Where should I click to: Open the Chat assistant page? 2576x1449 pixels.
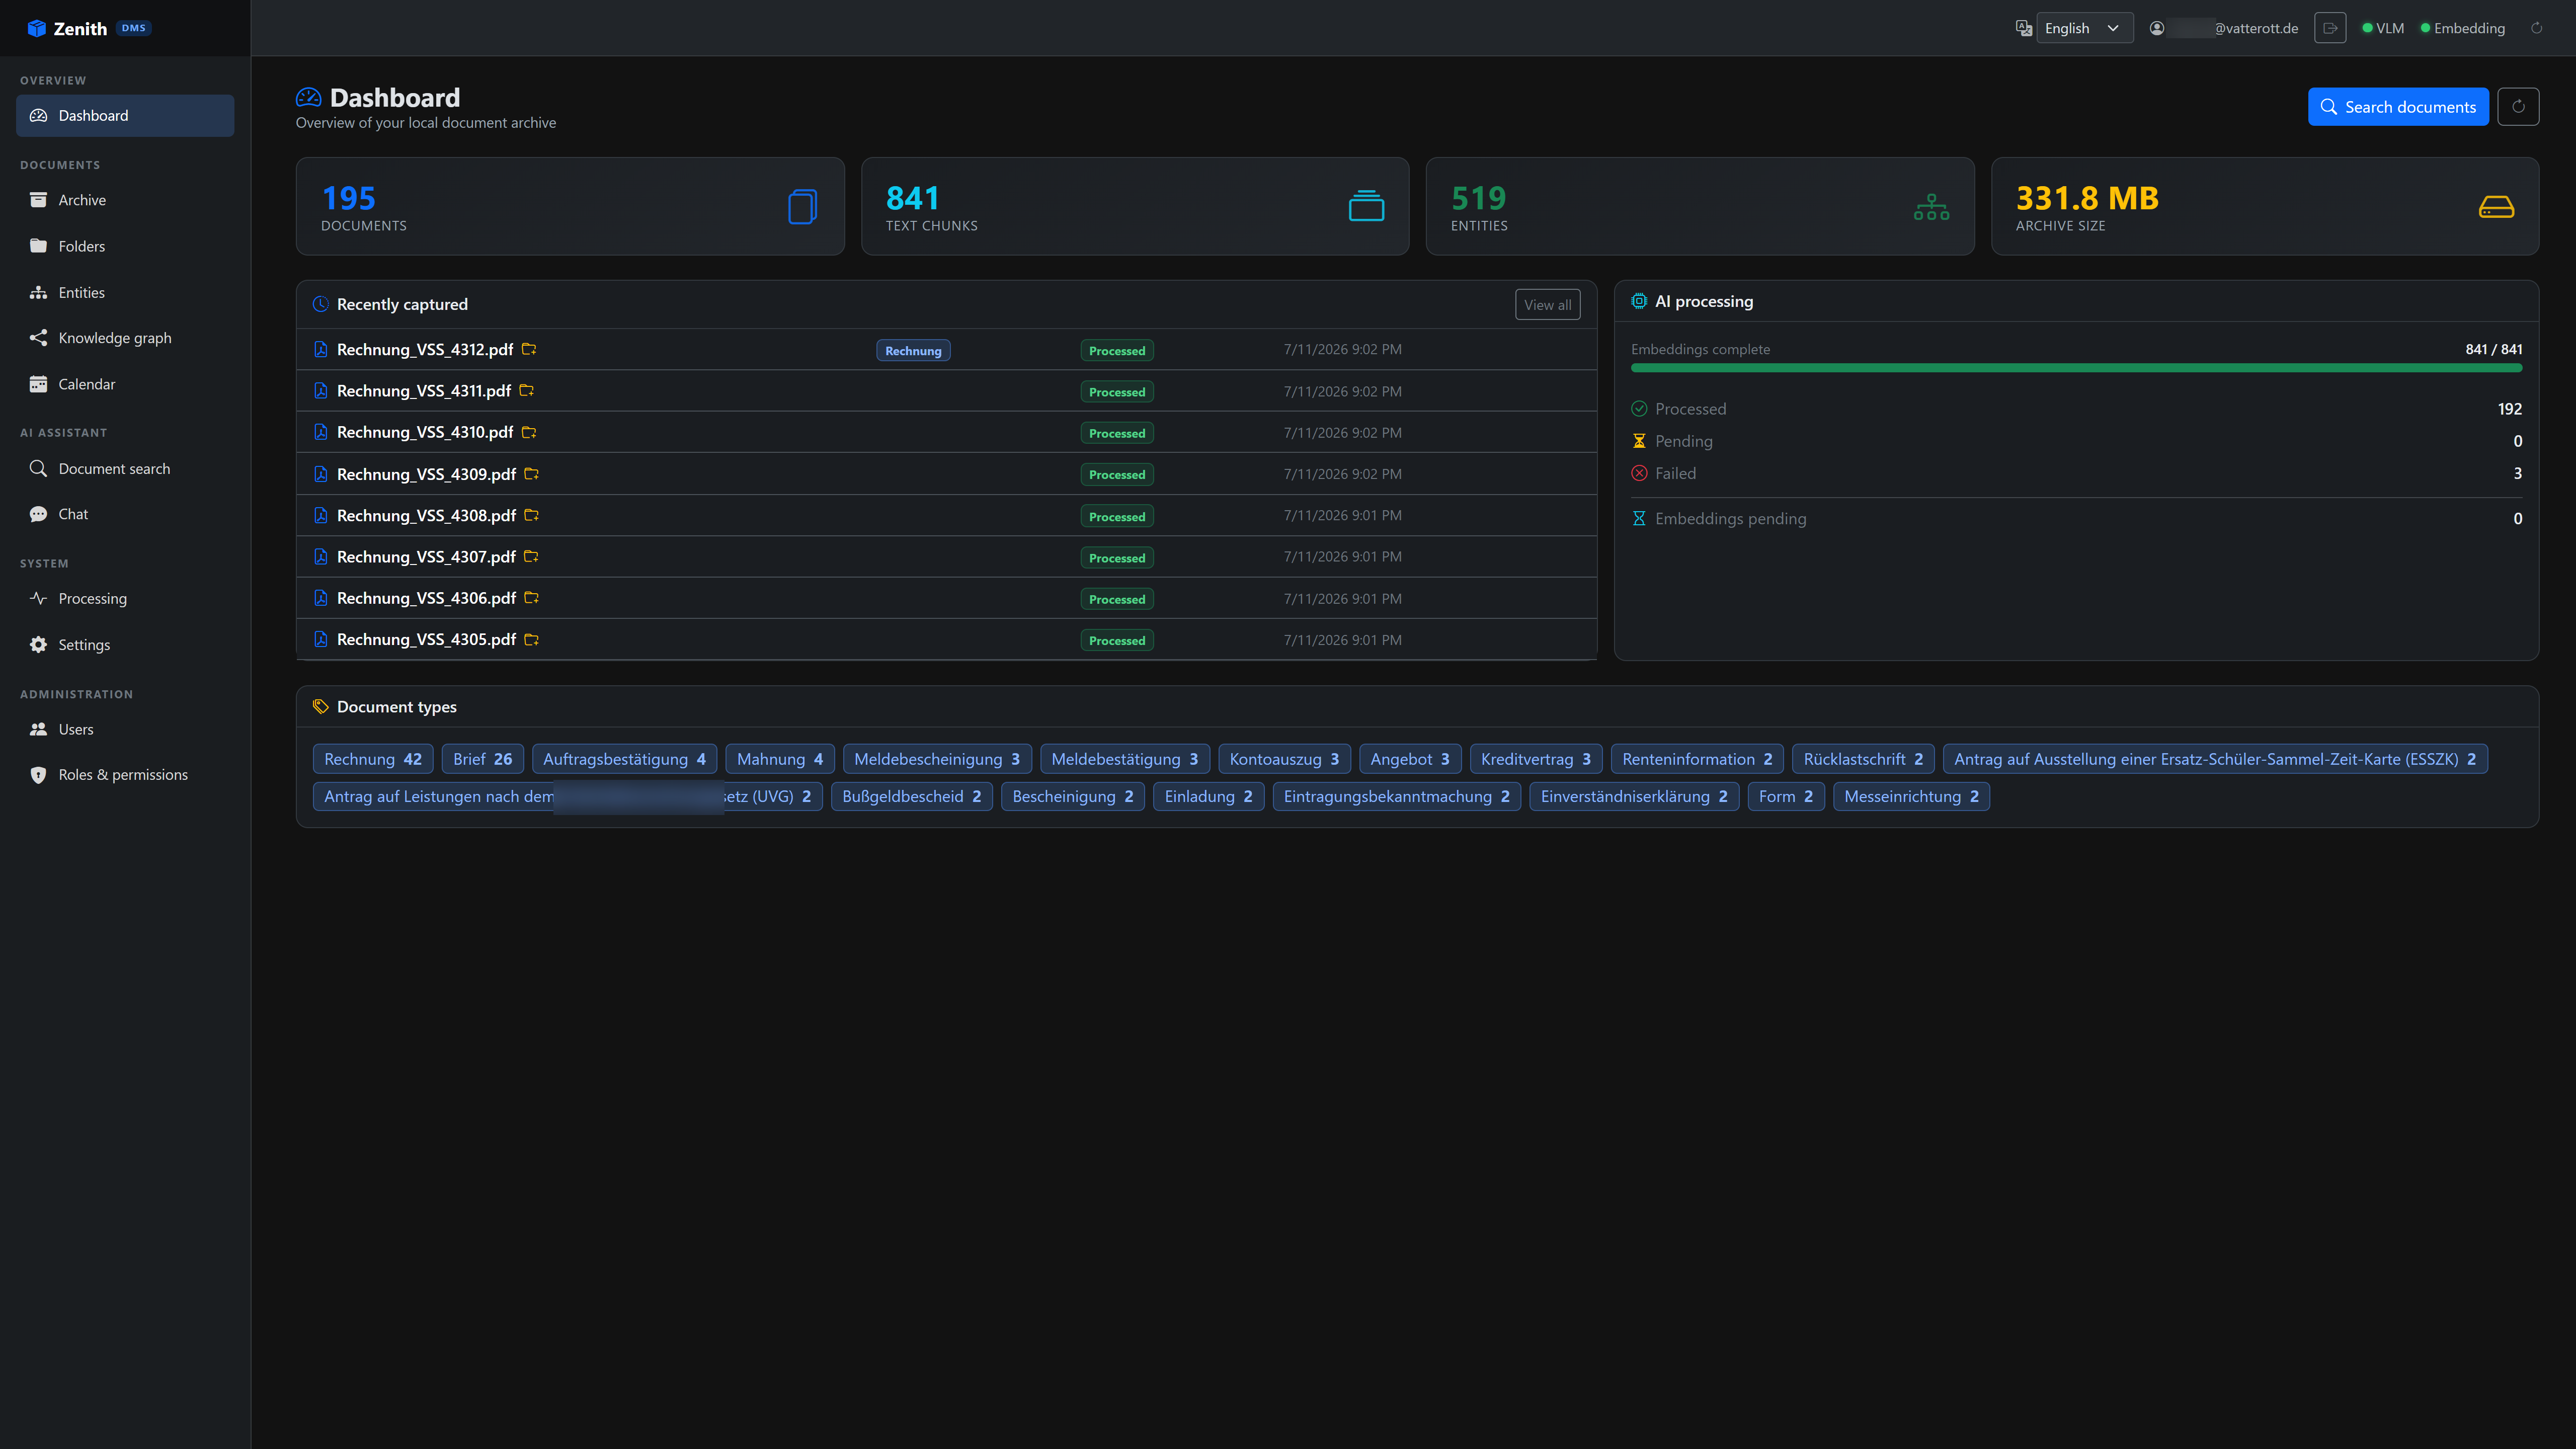coord(125,514)
